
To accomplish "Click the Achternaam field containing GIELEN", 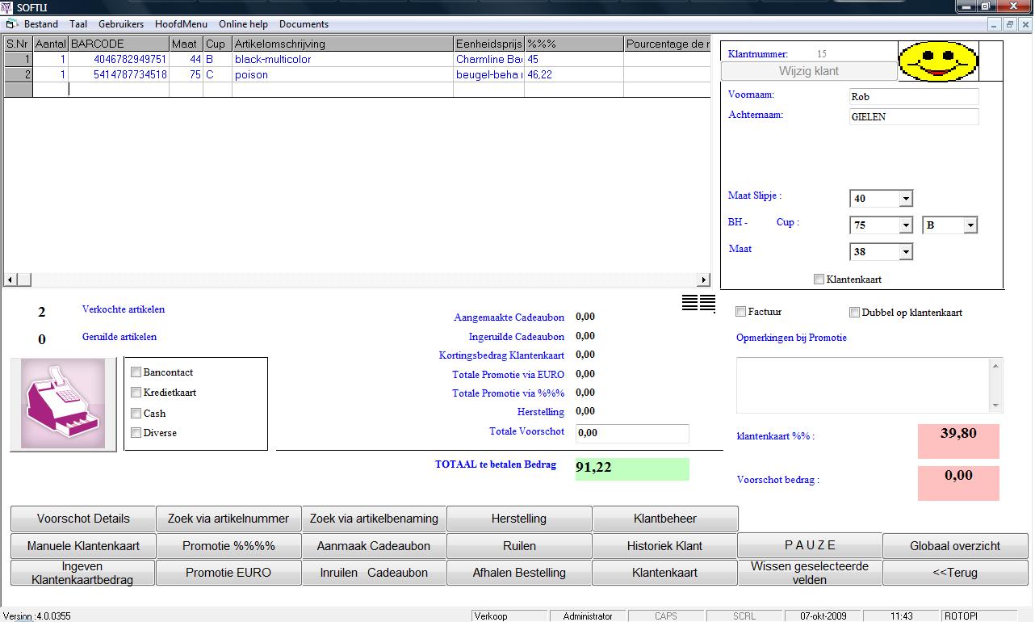I will [913, 117].
